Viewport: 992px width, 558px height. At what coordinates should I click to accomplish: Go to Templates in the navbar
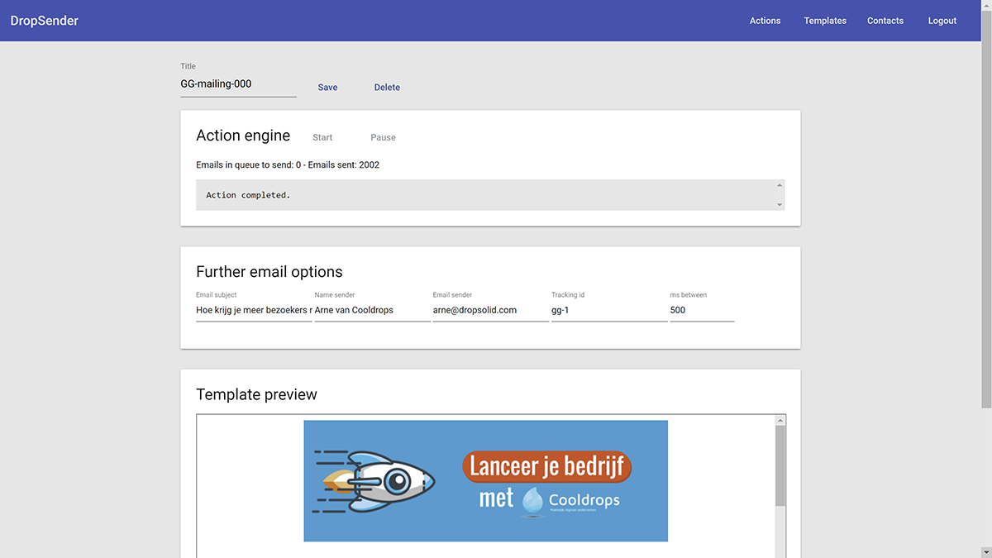[x=825, y=21]
